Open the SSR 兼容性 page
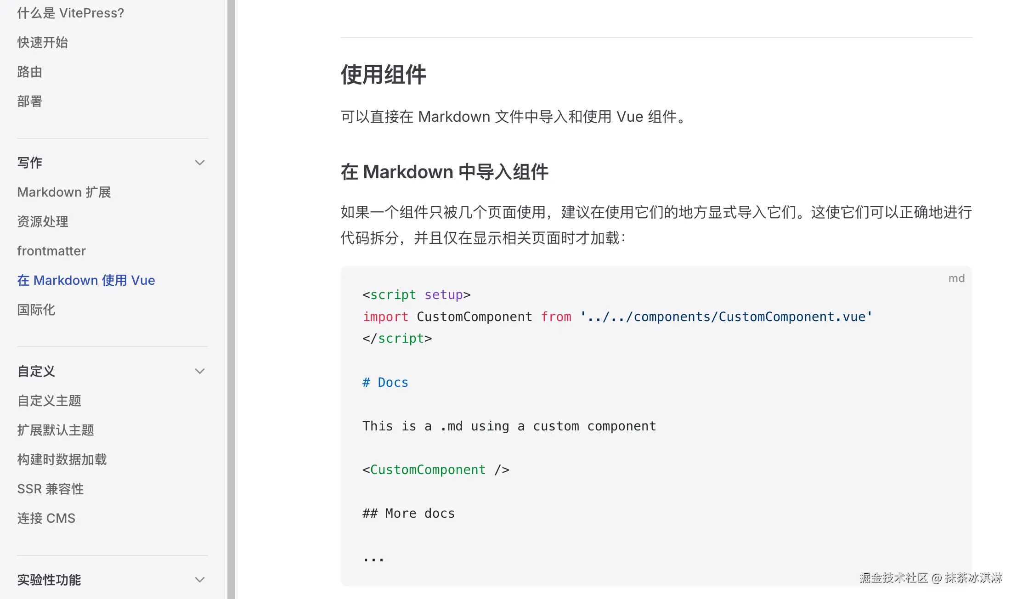Image resolution: width=1017 pixels, height=599 pixels. point(50,489)
